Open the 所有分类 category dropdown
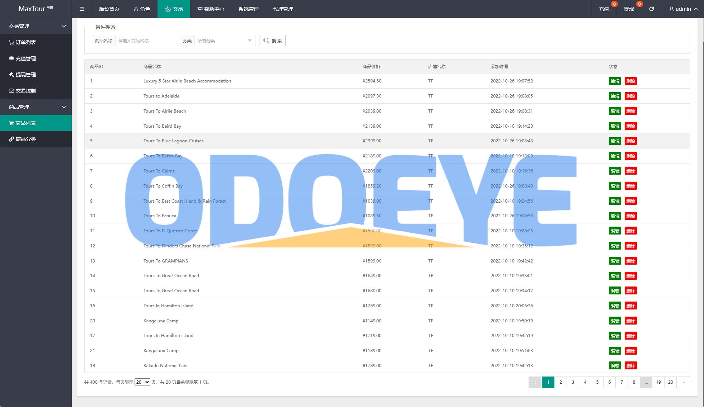This screenshot has width=704, height=407. coord(224,41)
